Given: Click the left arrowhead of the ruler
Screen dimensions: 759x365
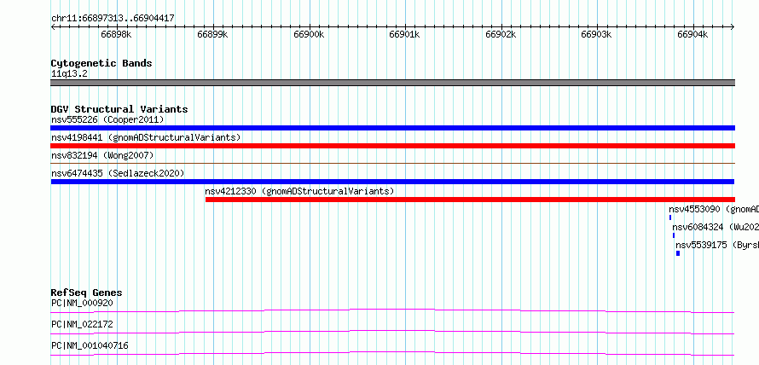Looking at the screenshot, I should [x=53, y=27].
